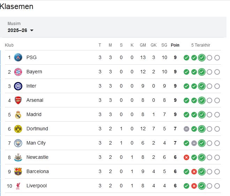Click the Poin column header

coord(175,45)
